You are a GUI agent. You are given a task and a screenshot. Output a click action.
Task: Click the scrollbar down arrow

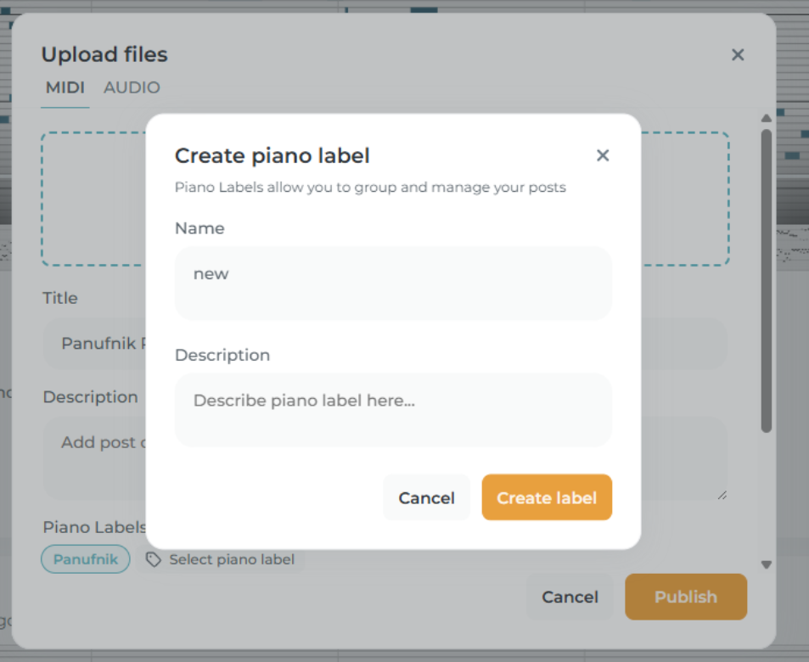pyautogui.click(x=767, y=564)
